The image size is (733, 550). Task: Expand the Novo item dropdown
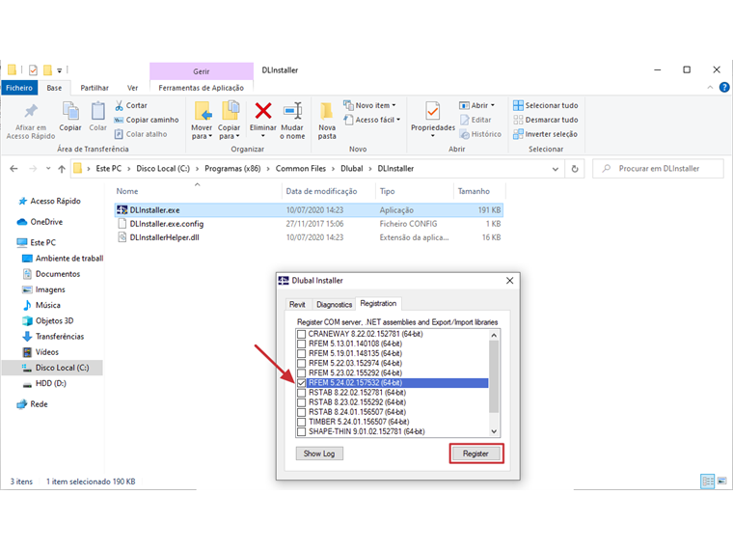point(394,106)
